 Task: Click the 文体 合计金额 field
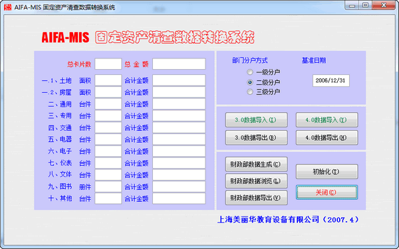click(179, 175)
